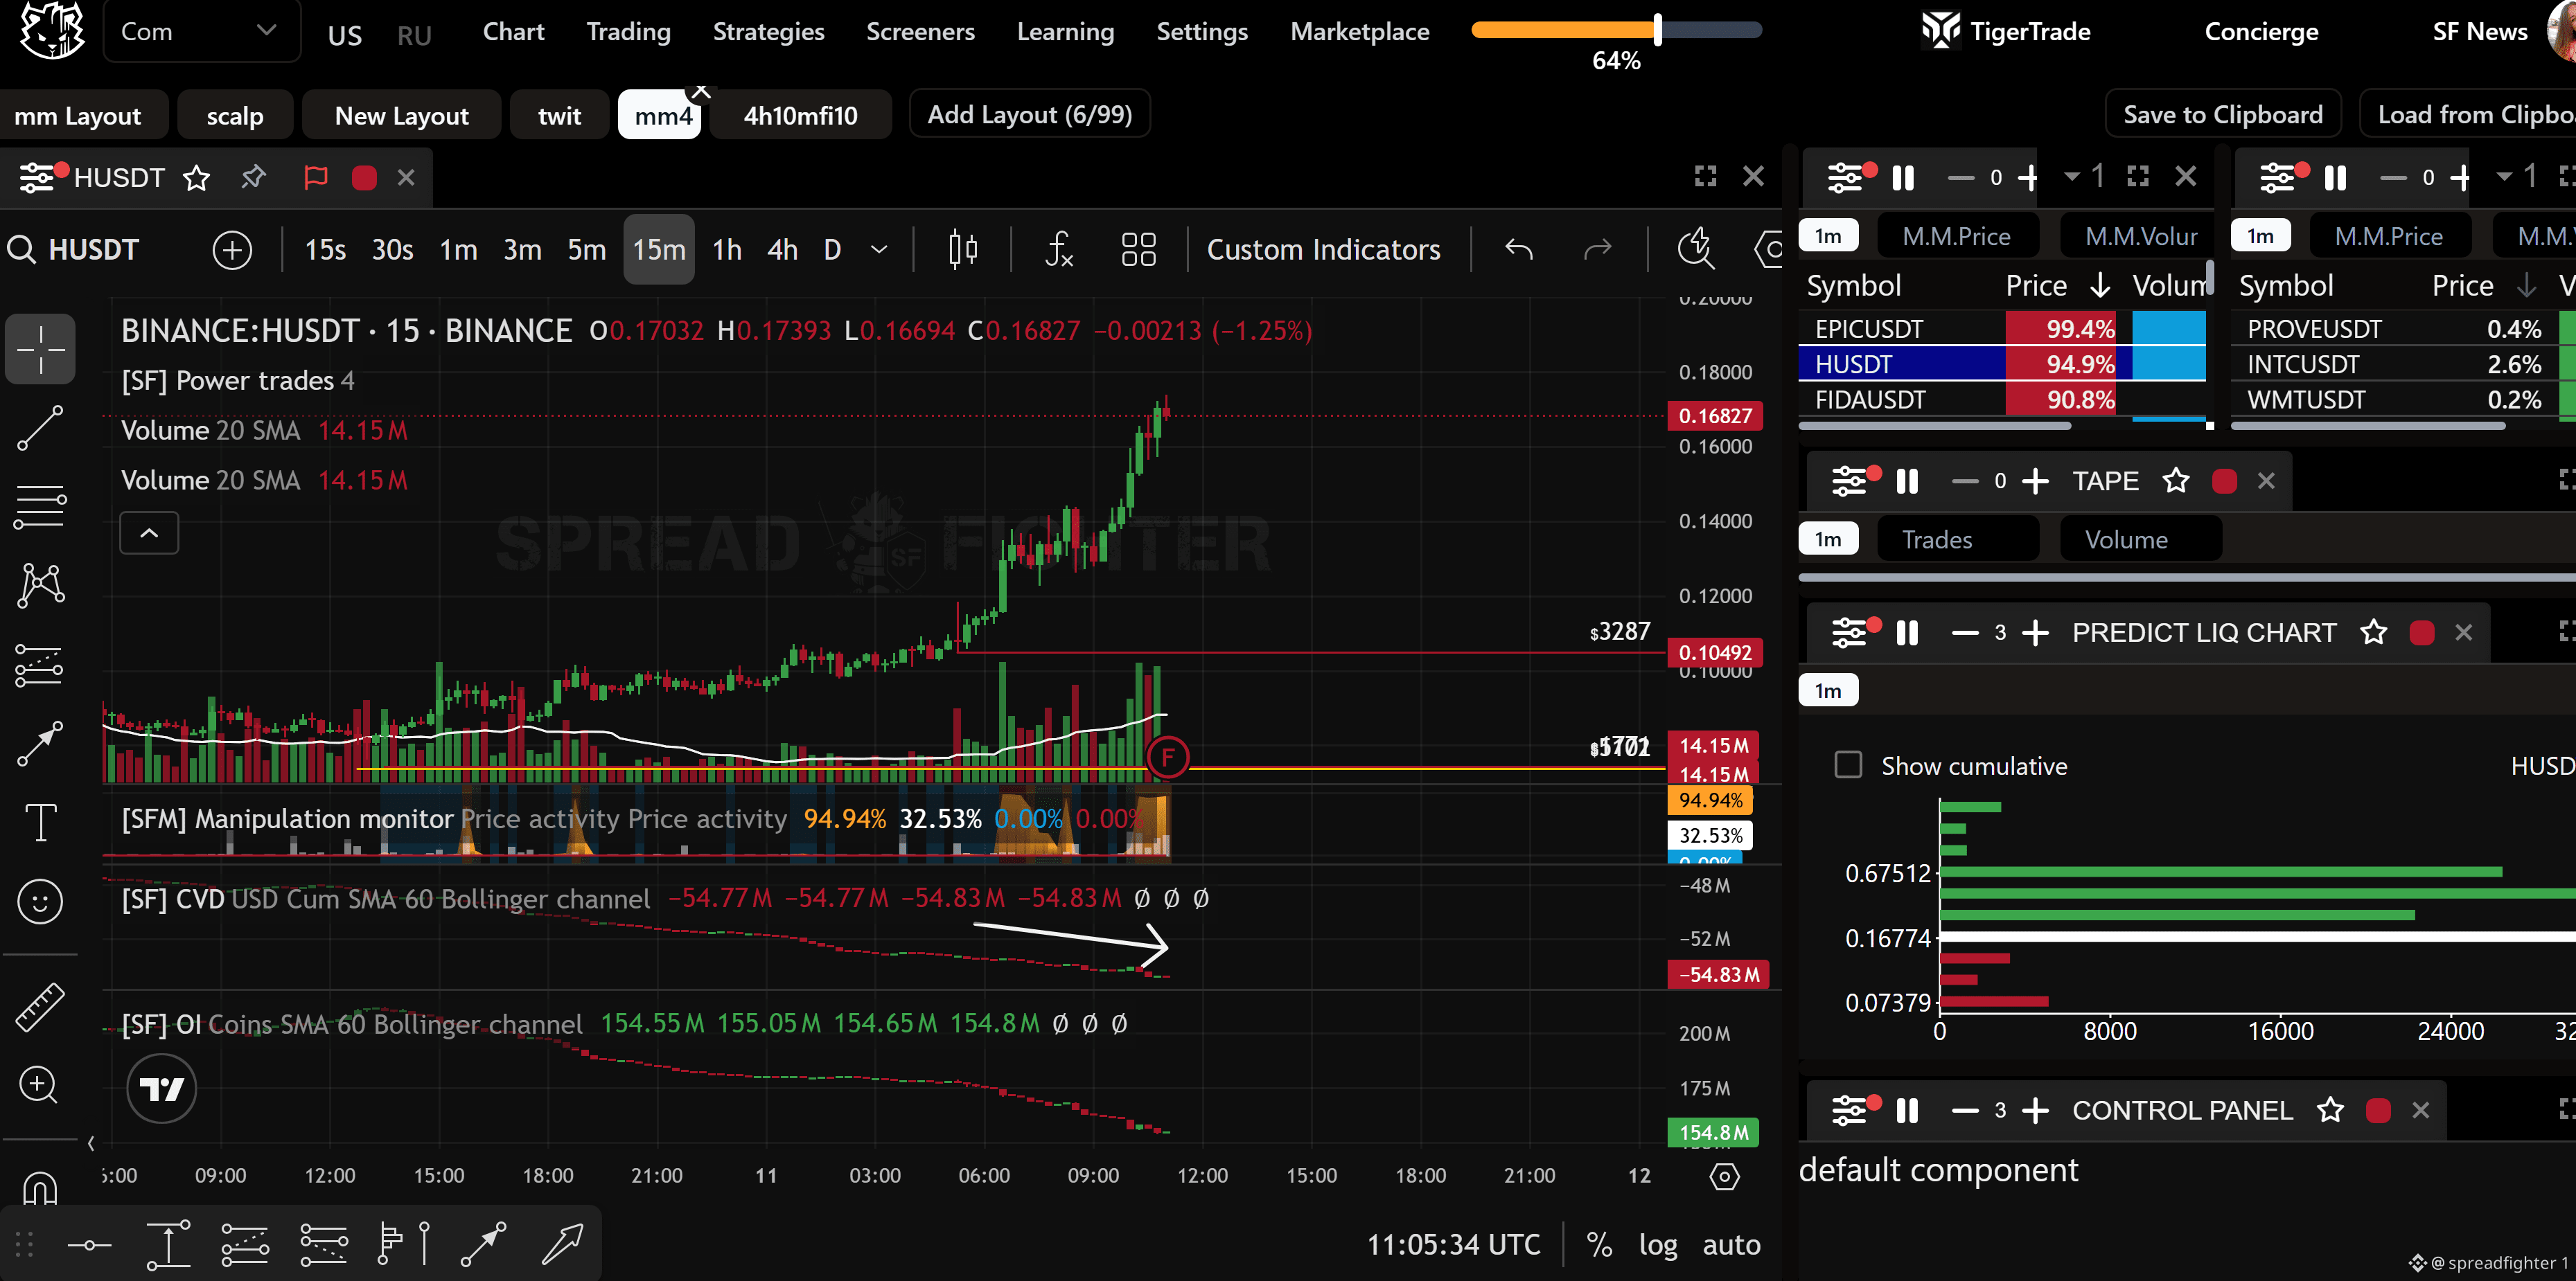Open the candlestick chart type selector
Screen dimensions: 2576x1281
point(963,250)
